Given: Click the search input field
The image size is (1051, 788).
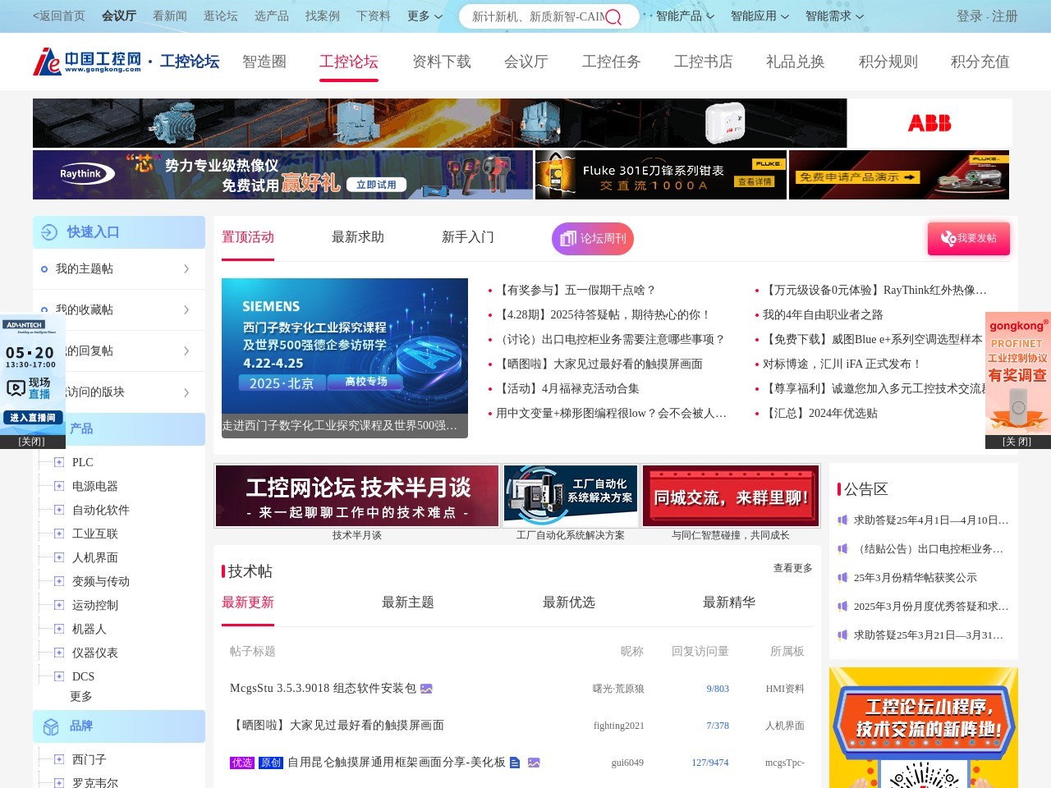Looking at the screenshot, I should 539,16.
